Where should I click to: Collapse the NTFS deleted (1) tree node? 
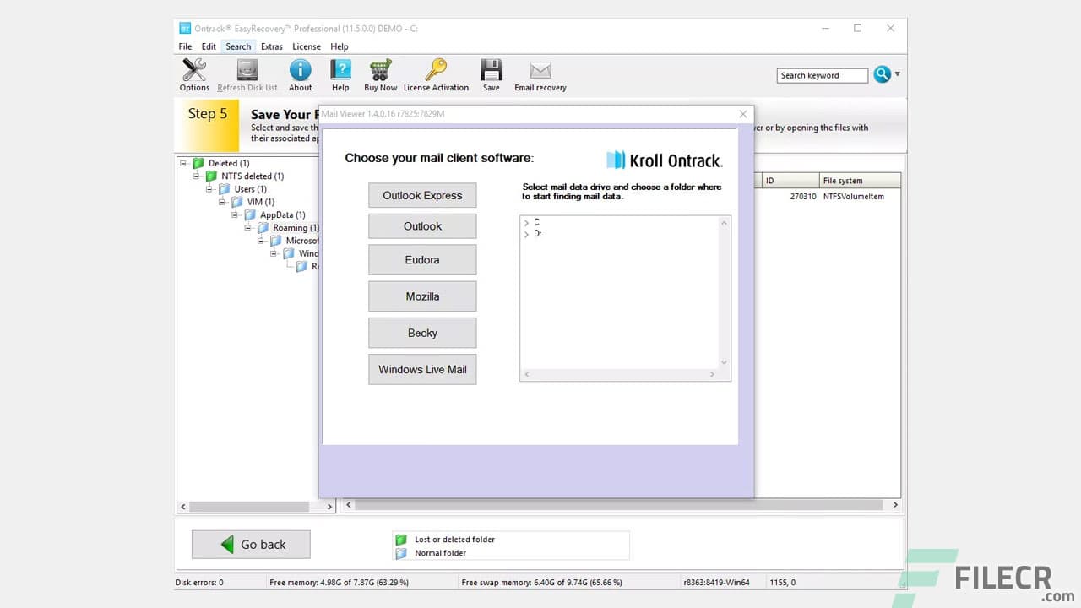pyautogui.click(x=196, y=176)
